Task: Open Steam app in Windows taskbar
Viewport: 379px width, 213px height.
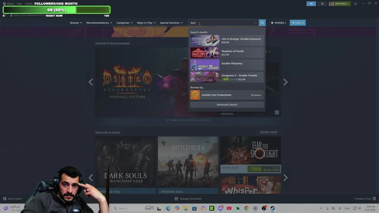Action: click(x=272, y=208)
